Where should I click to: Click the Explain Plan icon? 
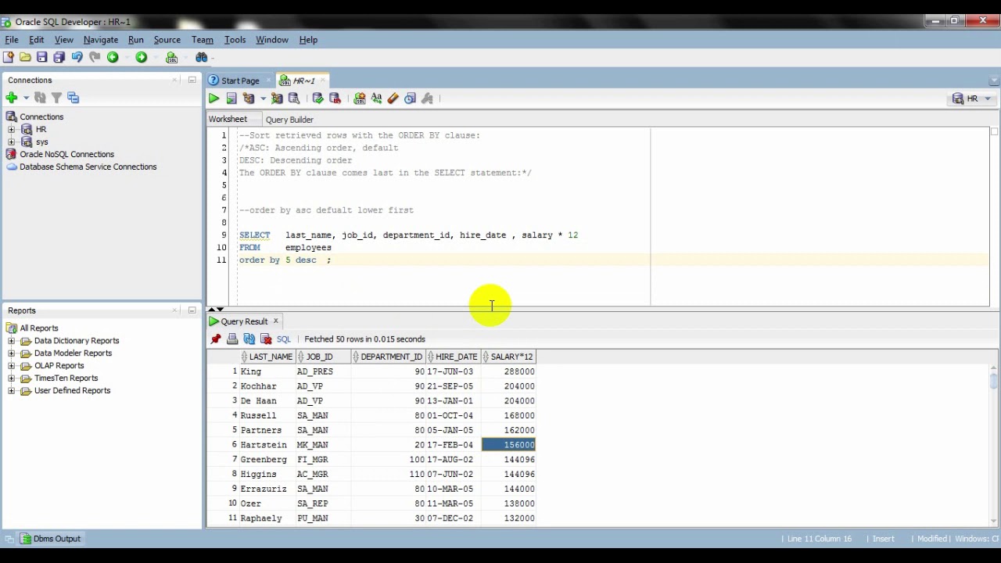click(249, 99)
